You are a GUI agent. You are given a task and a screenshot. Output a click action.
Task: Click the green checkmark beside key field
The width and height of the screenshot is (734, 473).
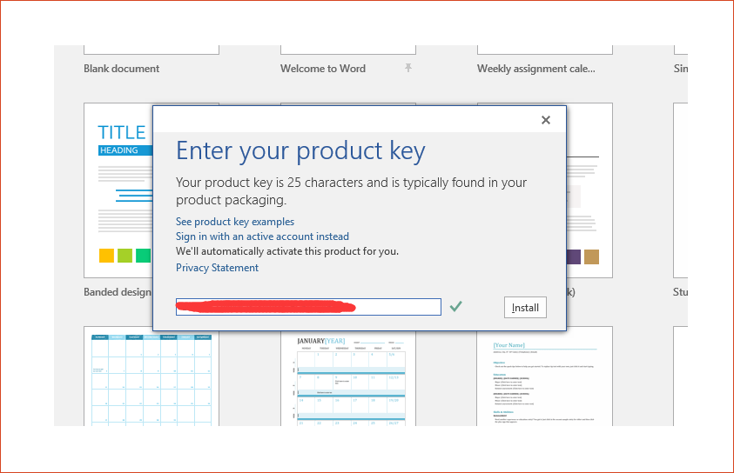pyautogui.click(x=455, y=307)
